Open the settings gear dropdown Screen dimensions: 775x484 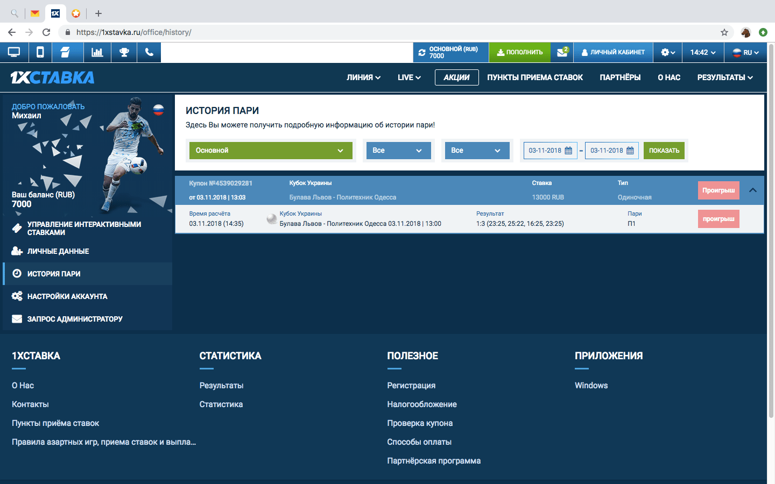coord(668,53)
